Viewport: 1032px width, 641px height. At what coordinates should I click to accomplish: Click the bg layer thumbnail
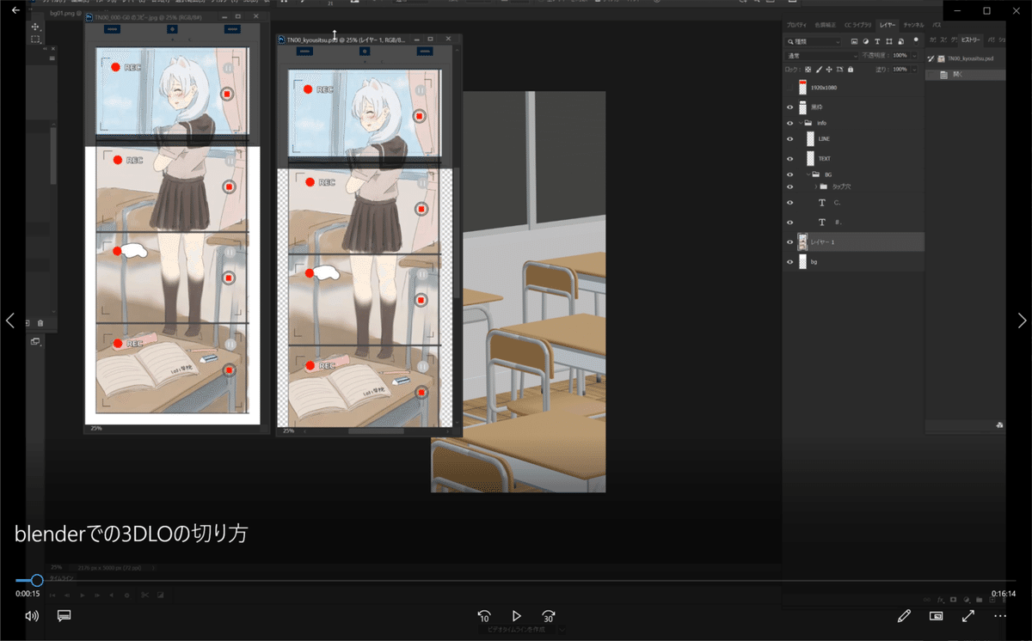802,261
